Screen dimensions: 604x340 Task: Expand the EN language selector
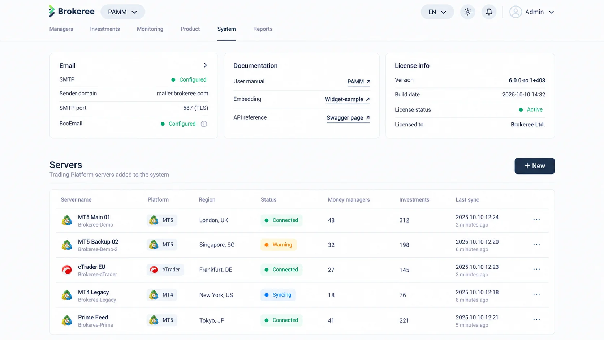pyautogui.click(x=437, y=12)
